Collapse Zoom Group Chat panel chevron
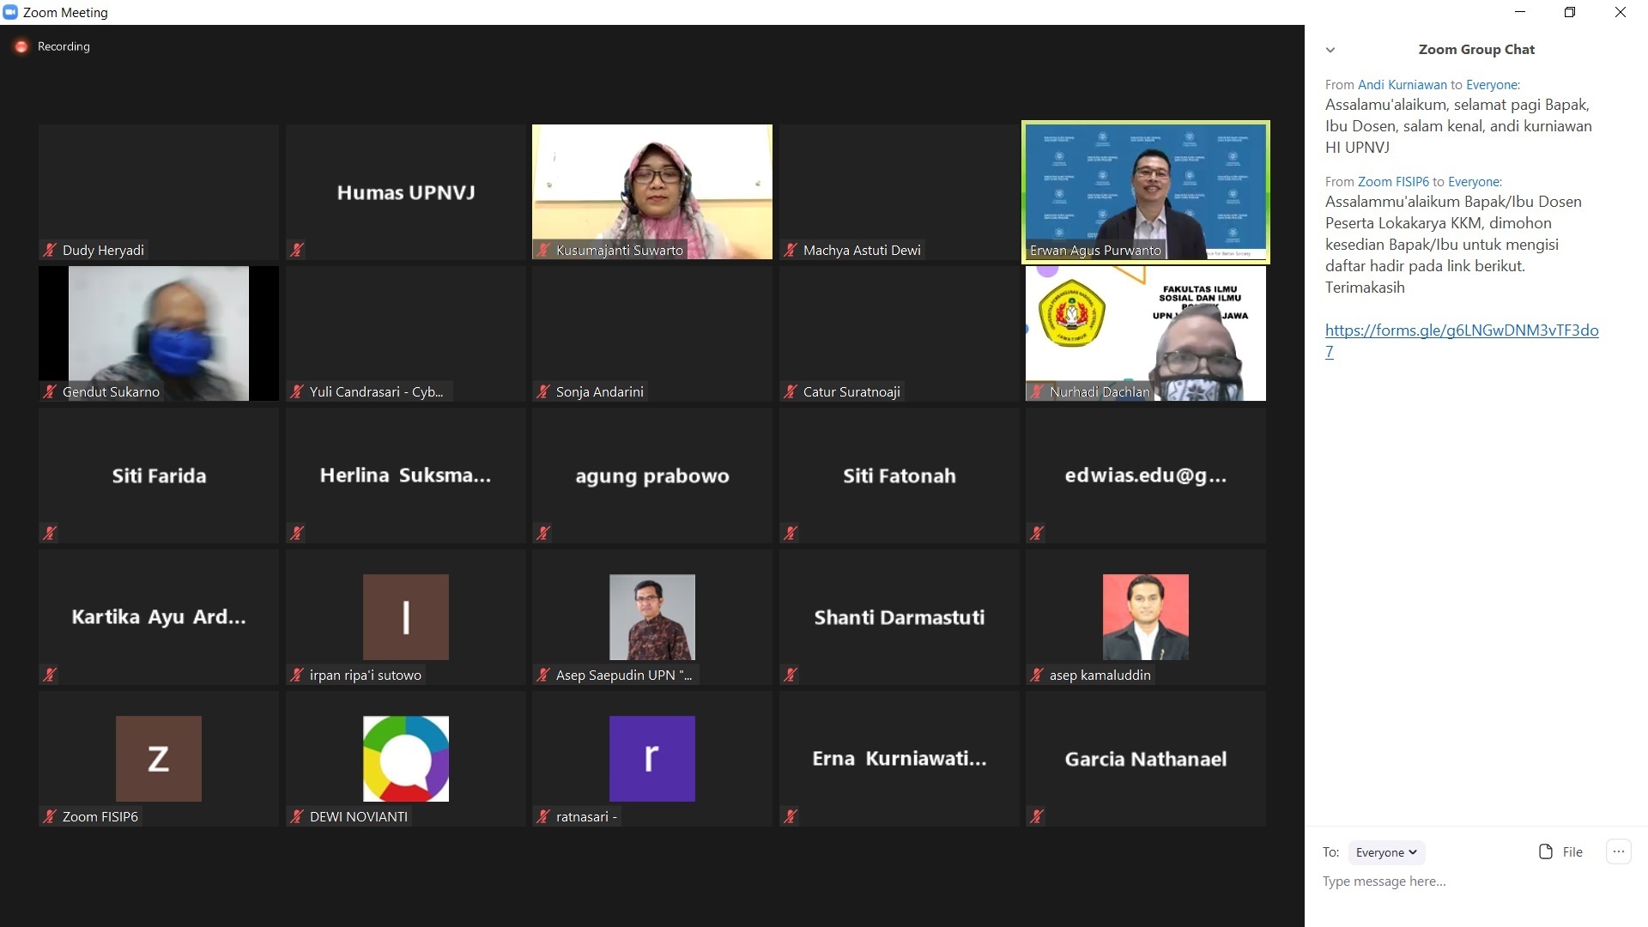 (1330, 50)
